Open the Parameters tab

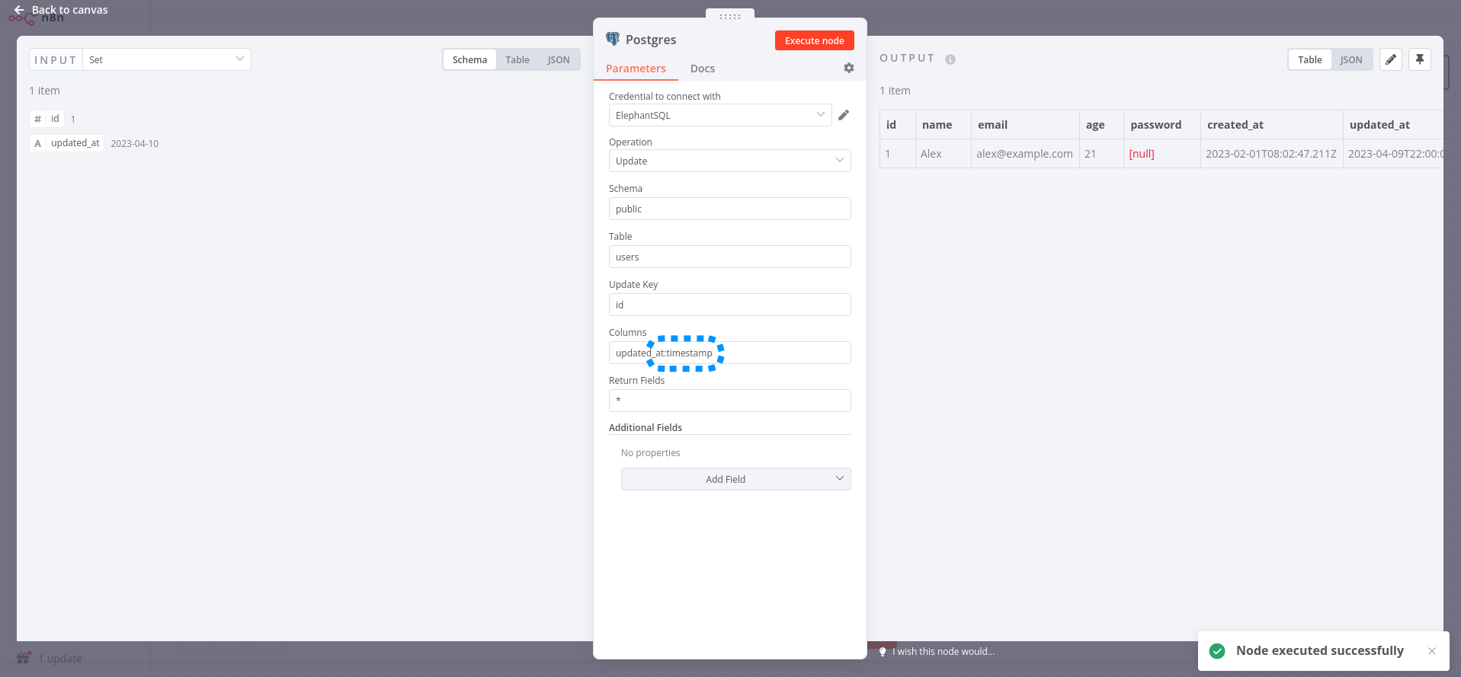[x=636, y=69]
